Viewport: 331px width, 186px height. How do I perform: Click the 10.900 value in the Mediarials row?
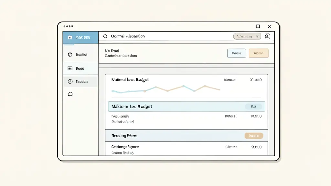256,116
